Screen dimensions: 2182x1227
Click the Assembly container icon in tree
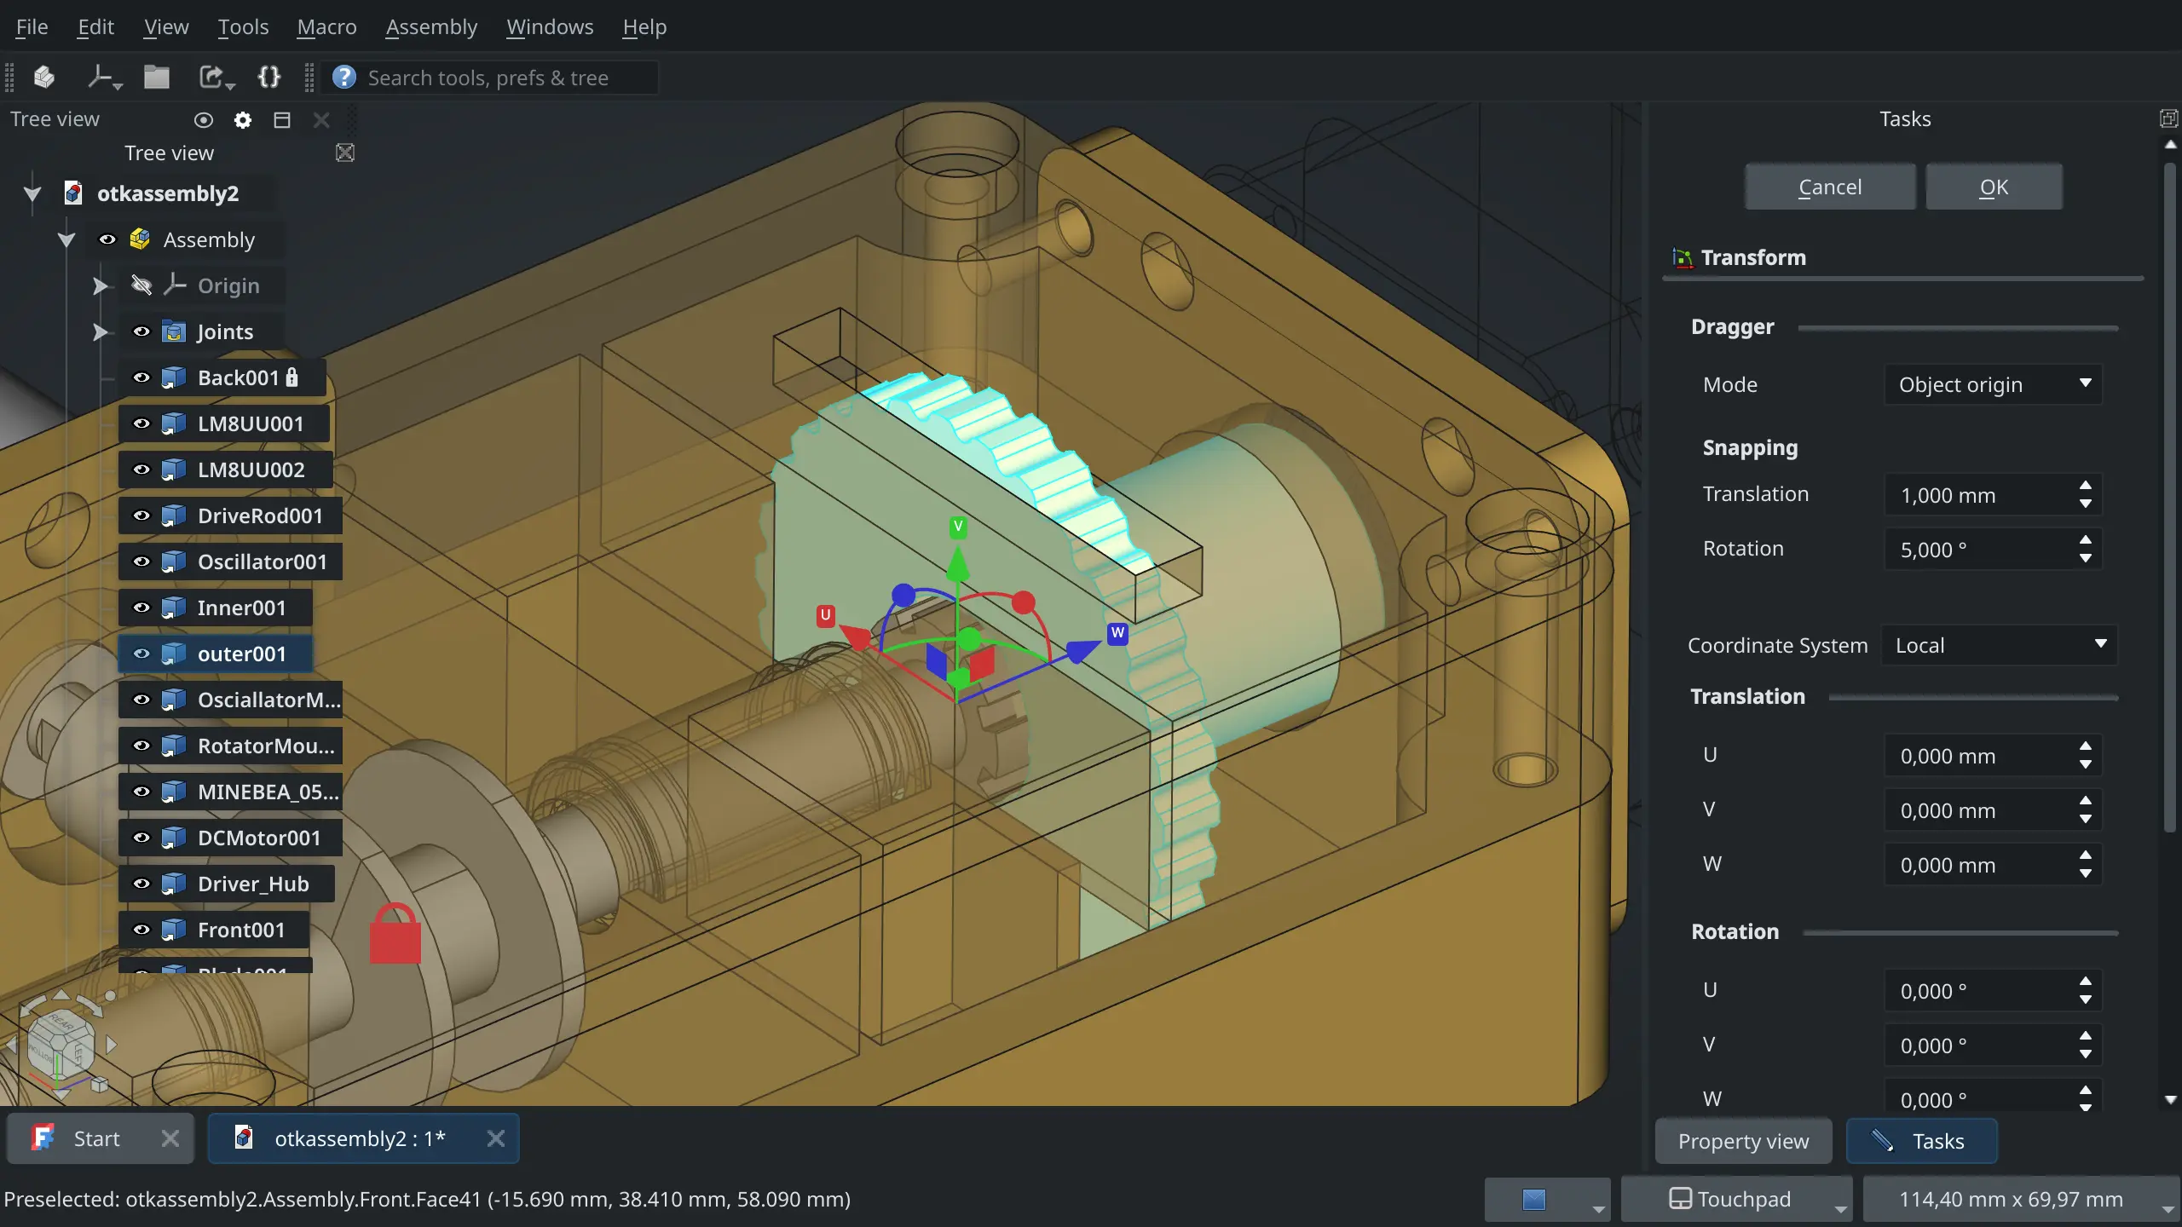pos(140,239)
